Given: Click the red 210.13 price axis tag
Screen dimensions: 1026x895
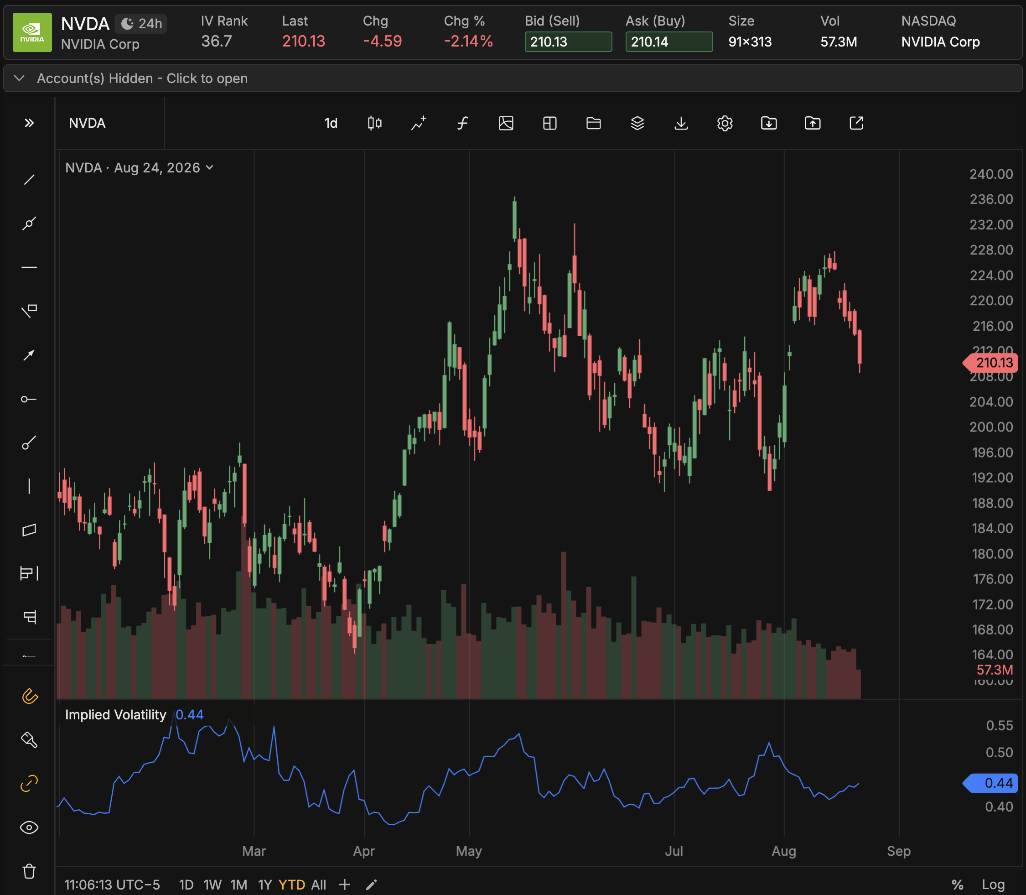Looking at the screenshot, I should point(990,363).
